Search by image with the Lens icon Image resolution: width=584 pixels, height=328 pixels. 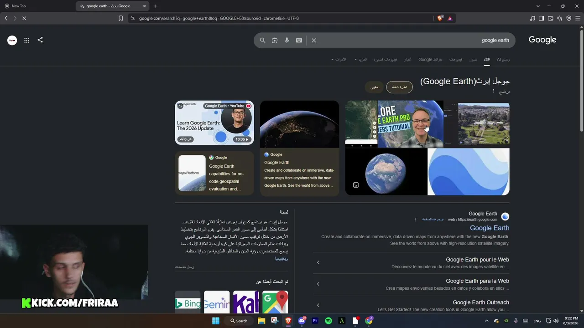coord(275,40)
